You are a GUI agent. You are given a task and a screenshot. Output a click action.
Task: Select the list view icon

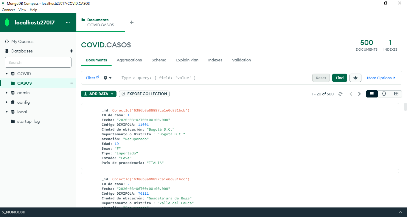[372, 94]
